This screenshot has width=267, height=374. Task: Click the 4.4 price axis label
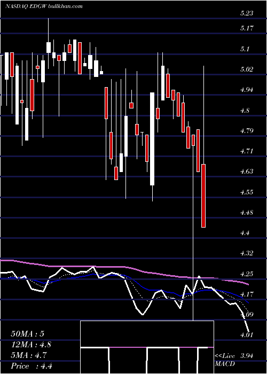(245, 233)
